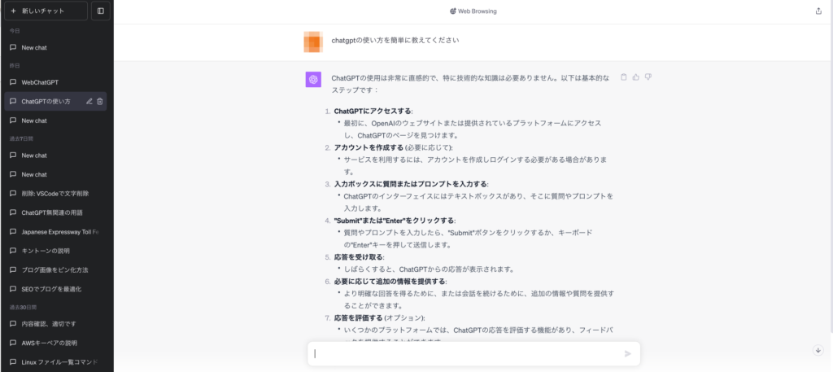Screen dimensions: 833x372
Task: Open Japanese Expressway Toll conversation
Action: click(55, 232)
